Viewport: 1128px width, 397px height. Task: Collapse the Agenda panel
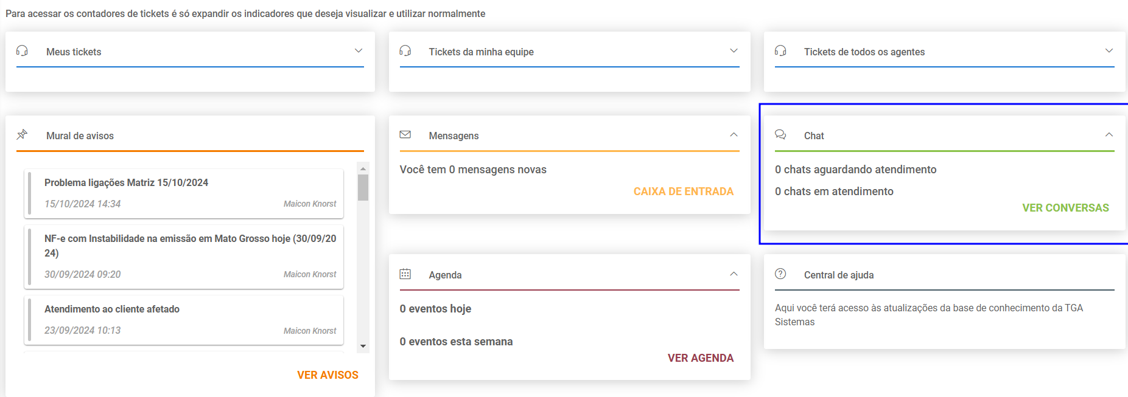pyautogui.click(x=734, y=274)
